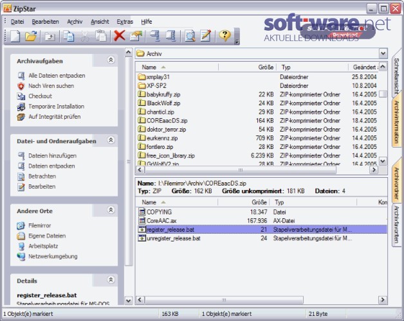This screenshot has width=404, height=321.
Task: Click the Arbeitsplatz link
Action: [43, 246]
